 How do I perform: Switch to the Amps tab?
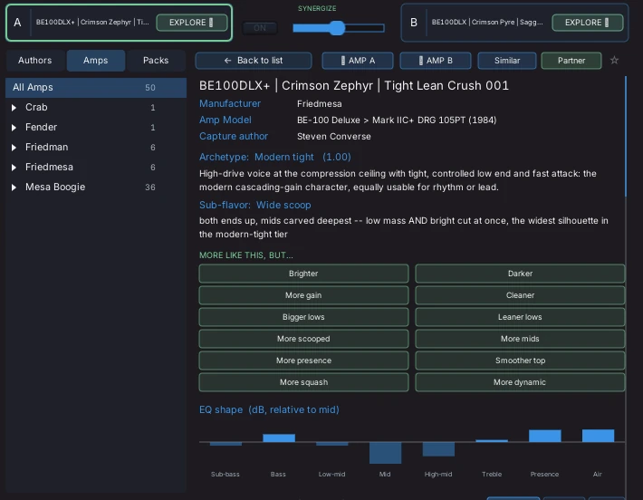tap(96, 61)
